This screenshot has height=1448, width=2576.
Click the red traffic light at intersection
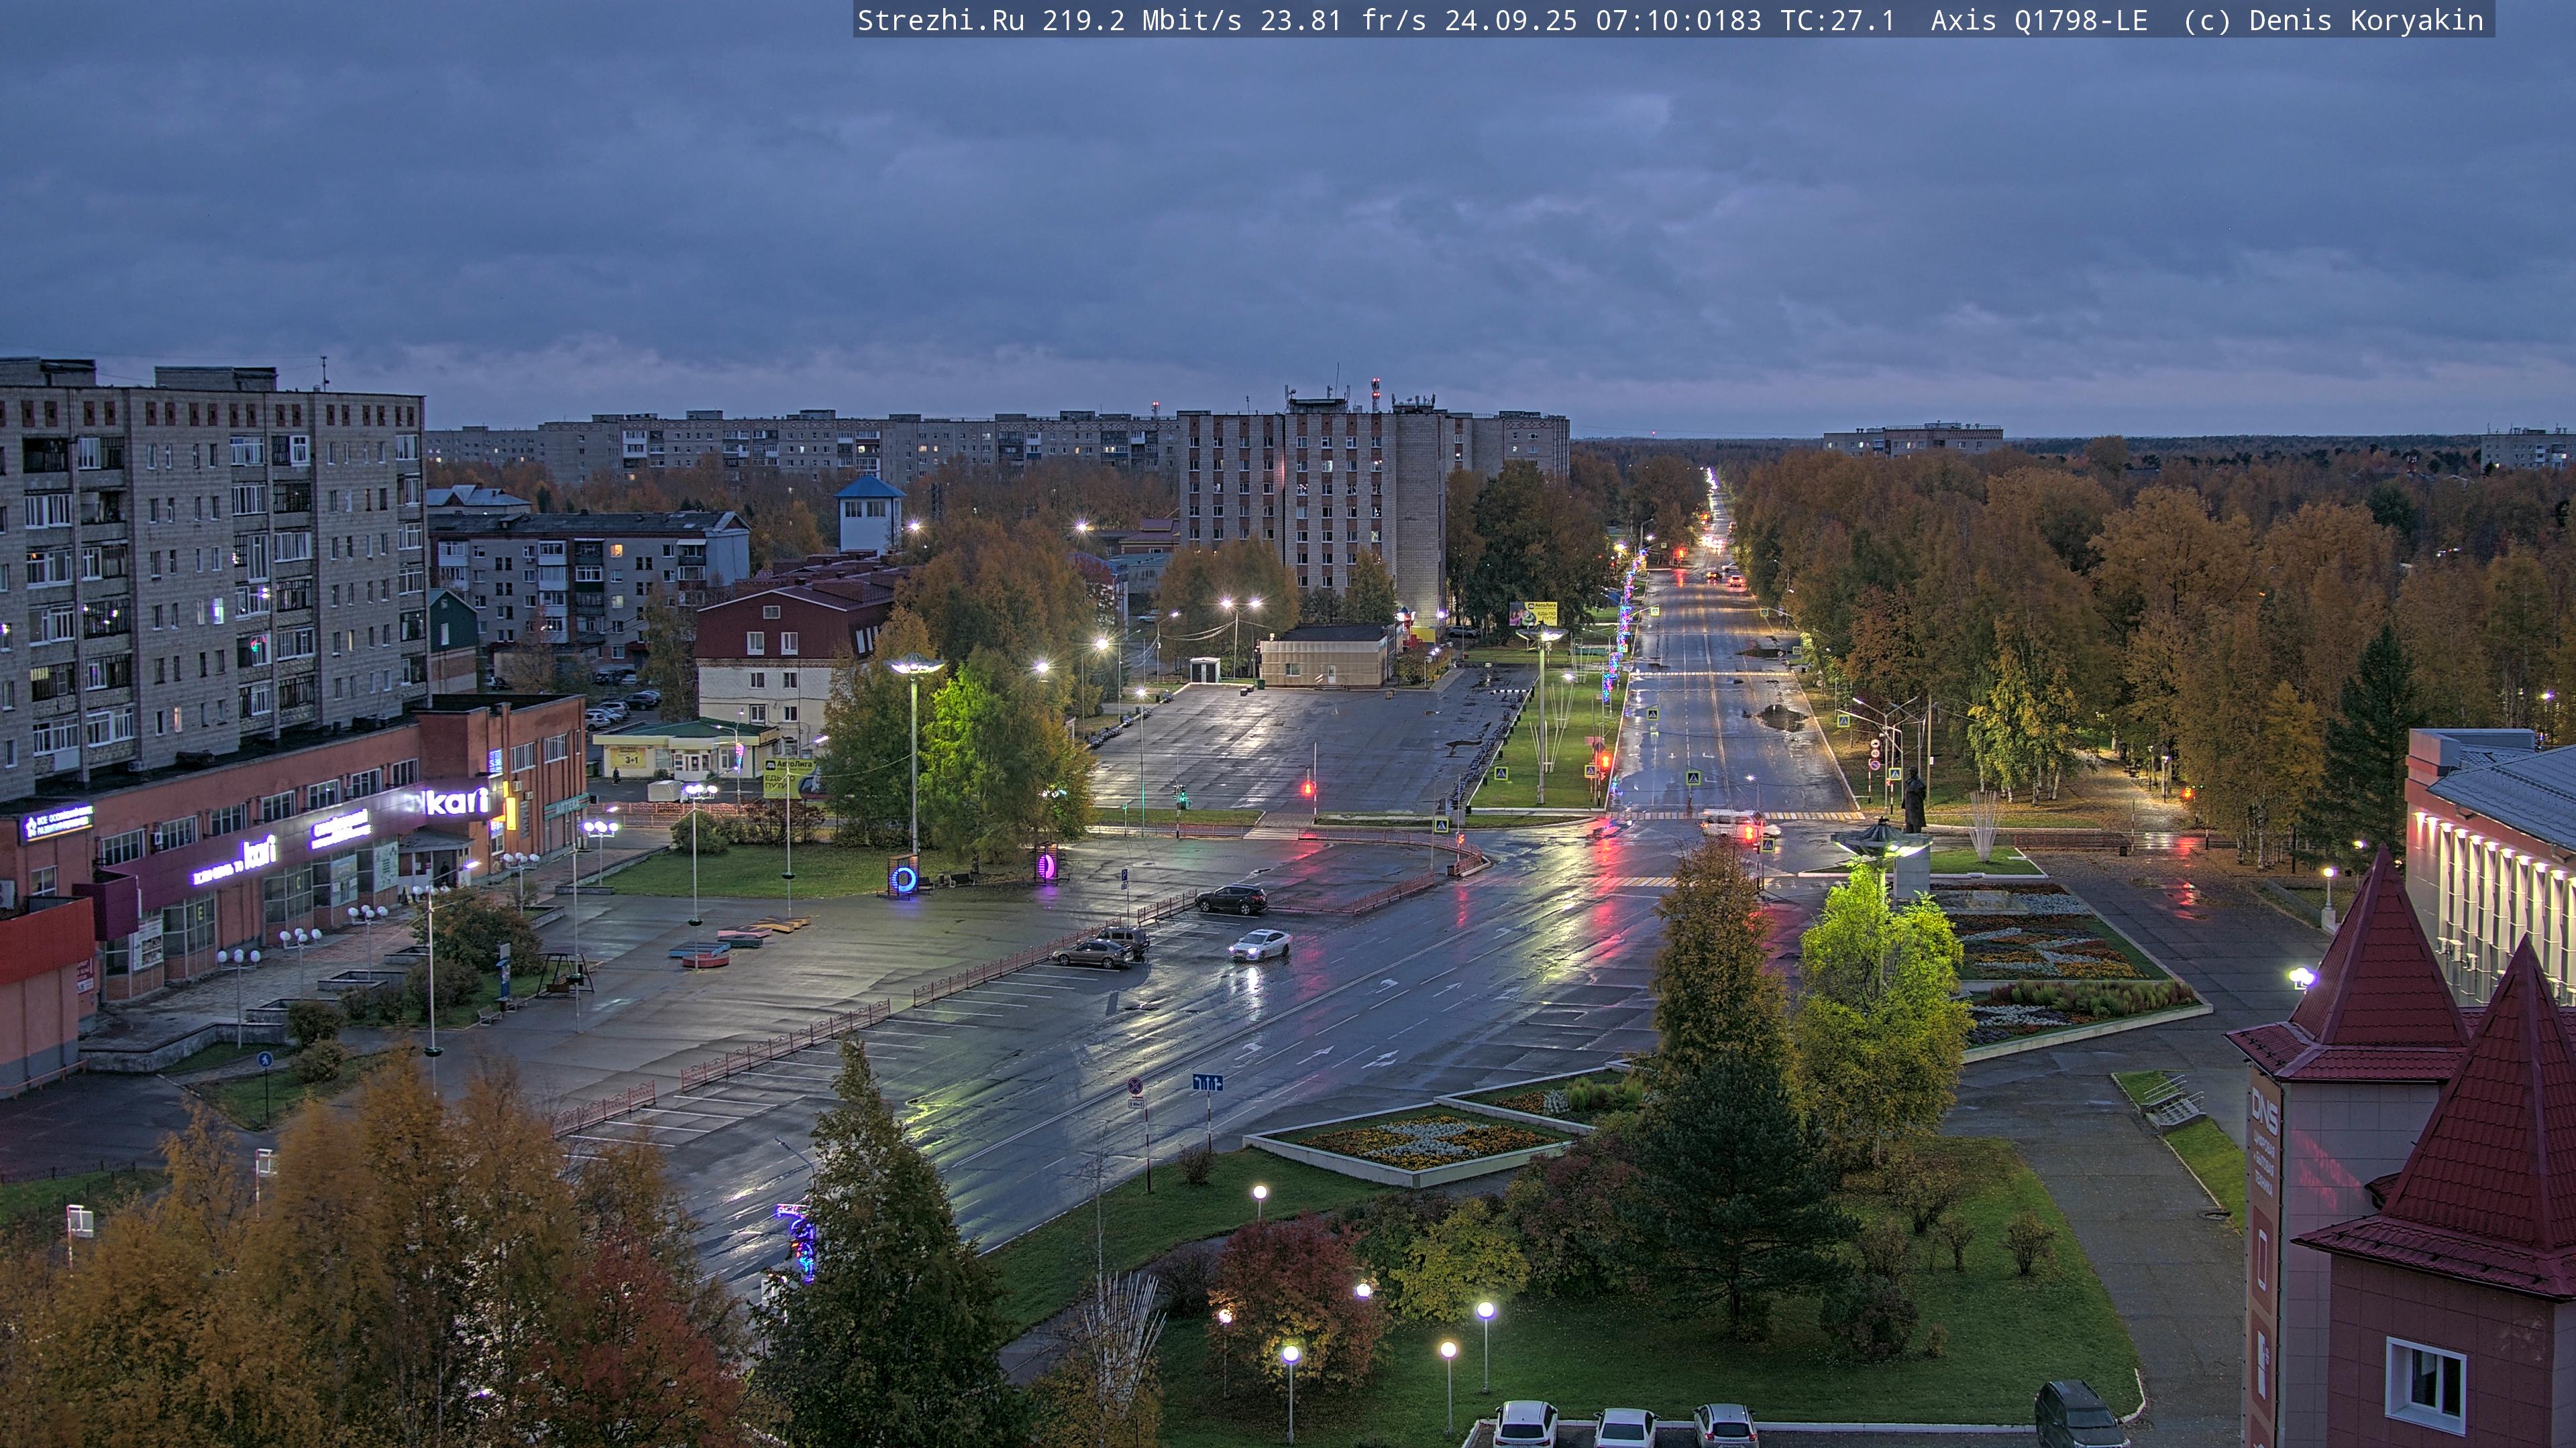(x=1307, y=788)
